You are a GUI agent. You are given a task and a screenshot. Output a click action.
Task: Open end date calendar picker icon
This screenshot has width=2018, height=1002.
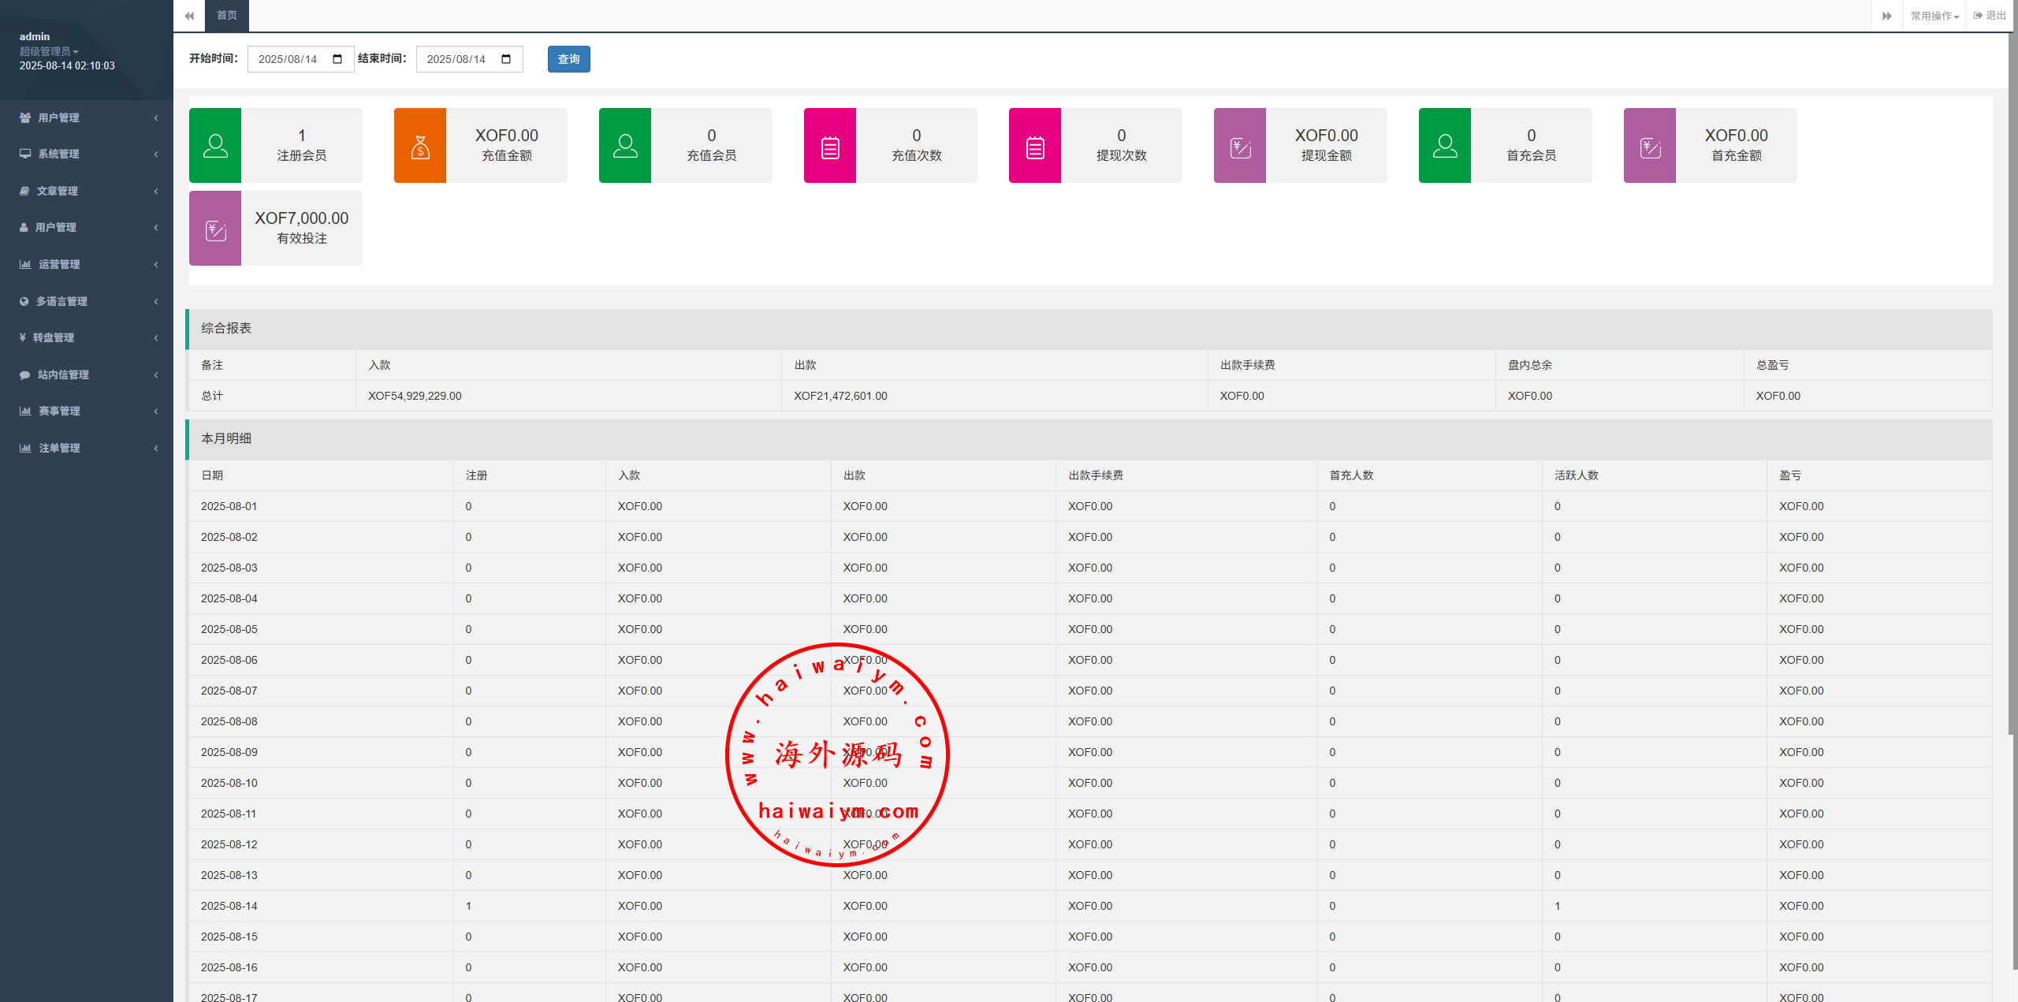pyautogui.click(x=506, y=59)
